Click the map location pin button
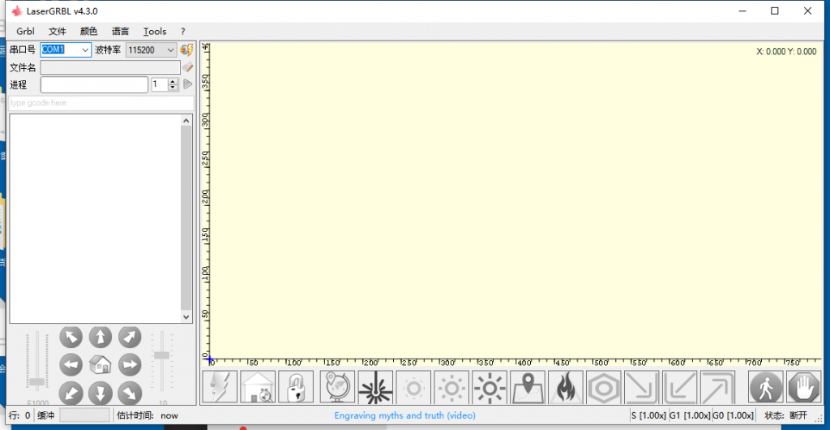Screen dimensions: 830x430 pos(528,388)
